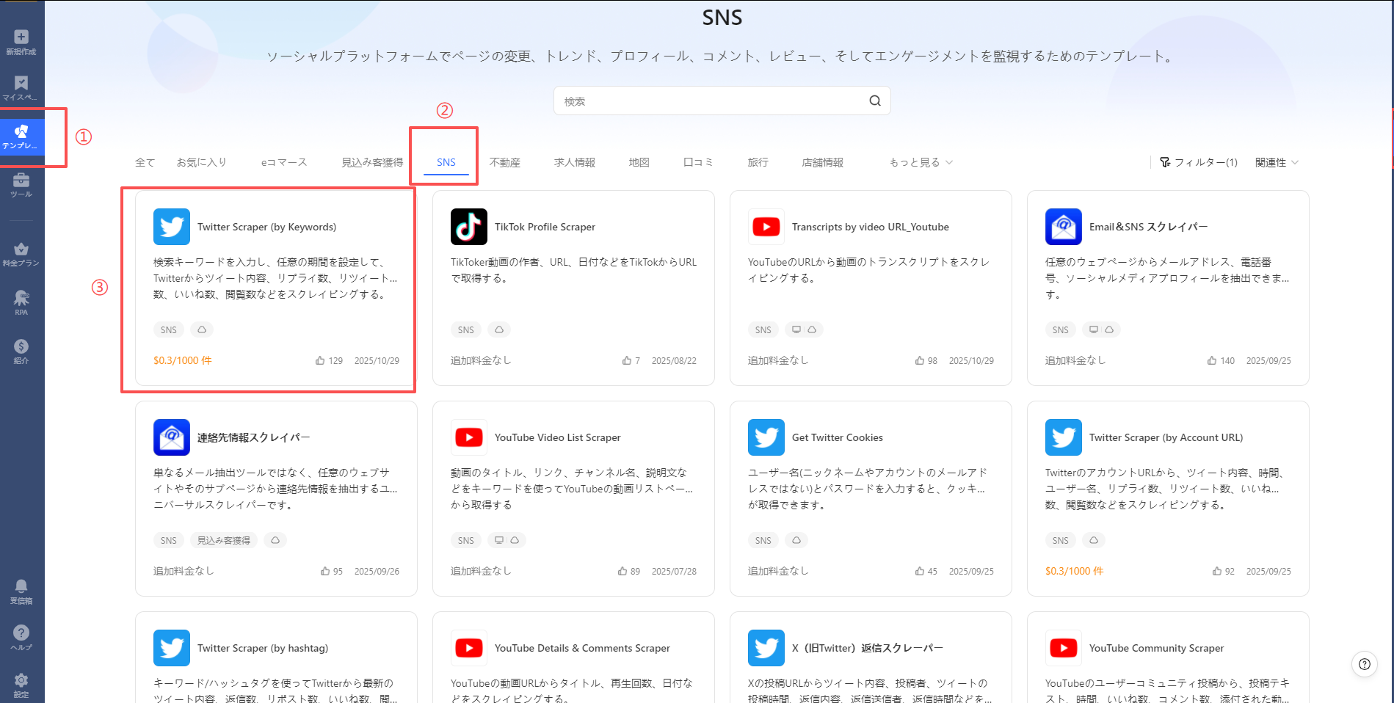The image size is (1394, 703).
Task: Open the ツール toolbox icon in sidebar
Action: (21, 181)
